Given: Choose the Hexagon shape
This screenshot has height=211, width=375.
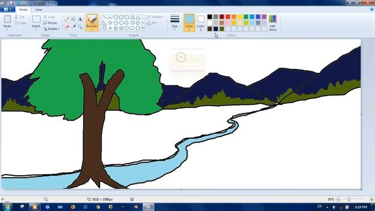Looking at the screenshot, I should (121, 23).
